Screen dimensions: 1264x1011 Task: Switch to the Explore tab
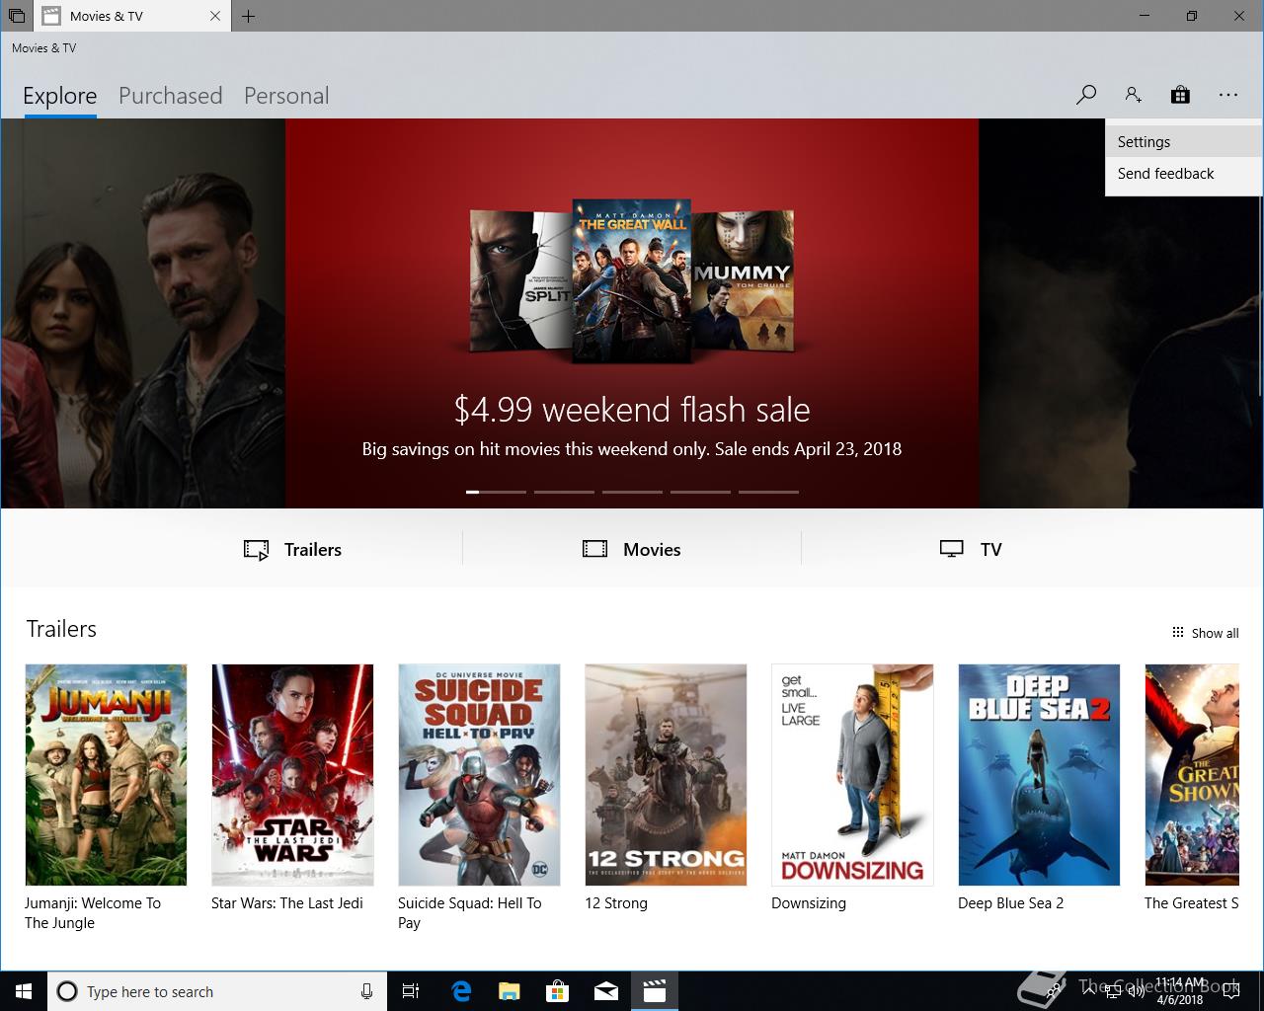59,96
